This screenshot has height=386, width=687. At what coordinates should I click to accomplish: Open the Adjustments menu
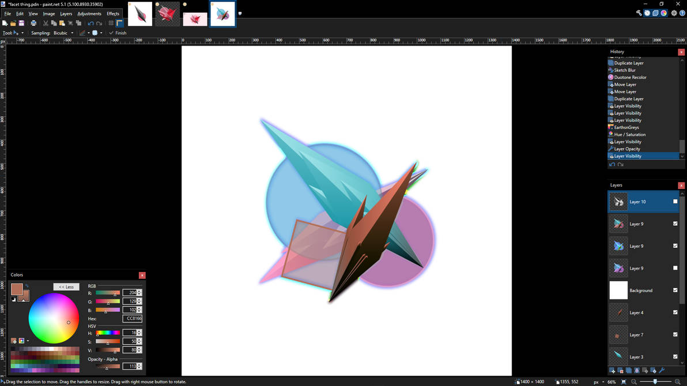pos(89,14)
